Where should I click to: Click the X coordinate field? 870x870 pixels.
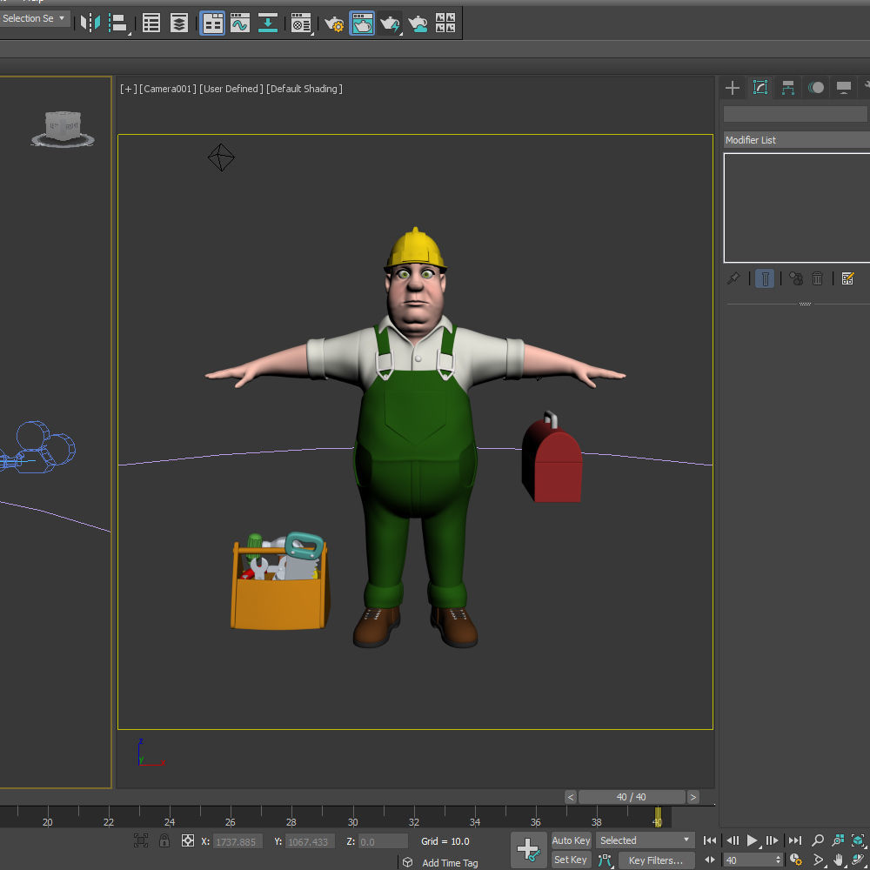coord(238,841)
